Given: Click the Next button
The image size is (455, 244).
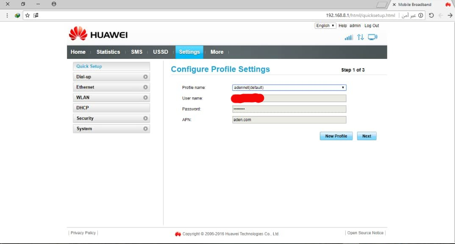Looking at the screenshot, I should [x=367, y=136].
